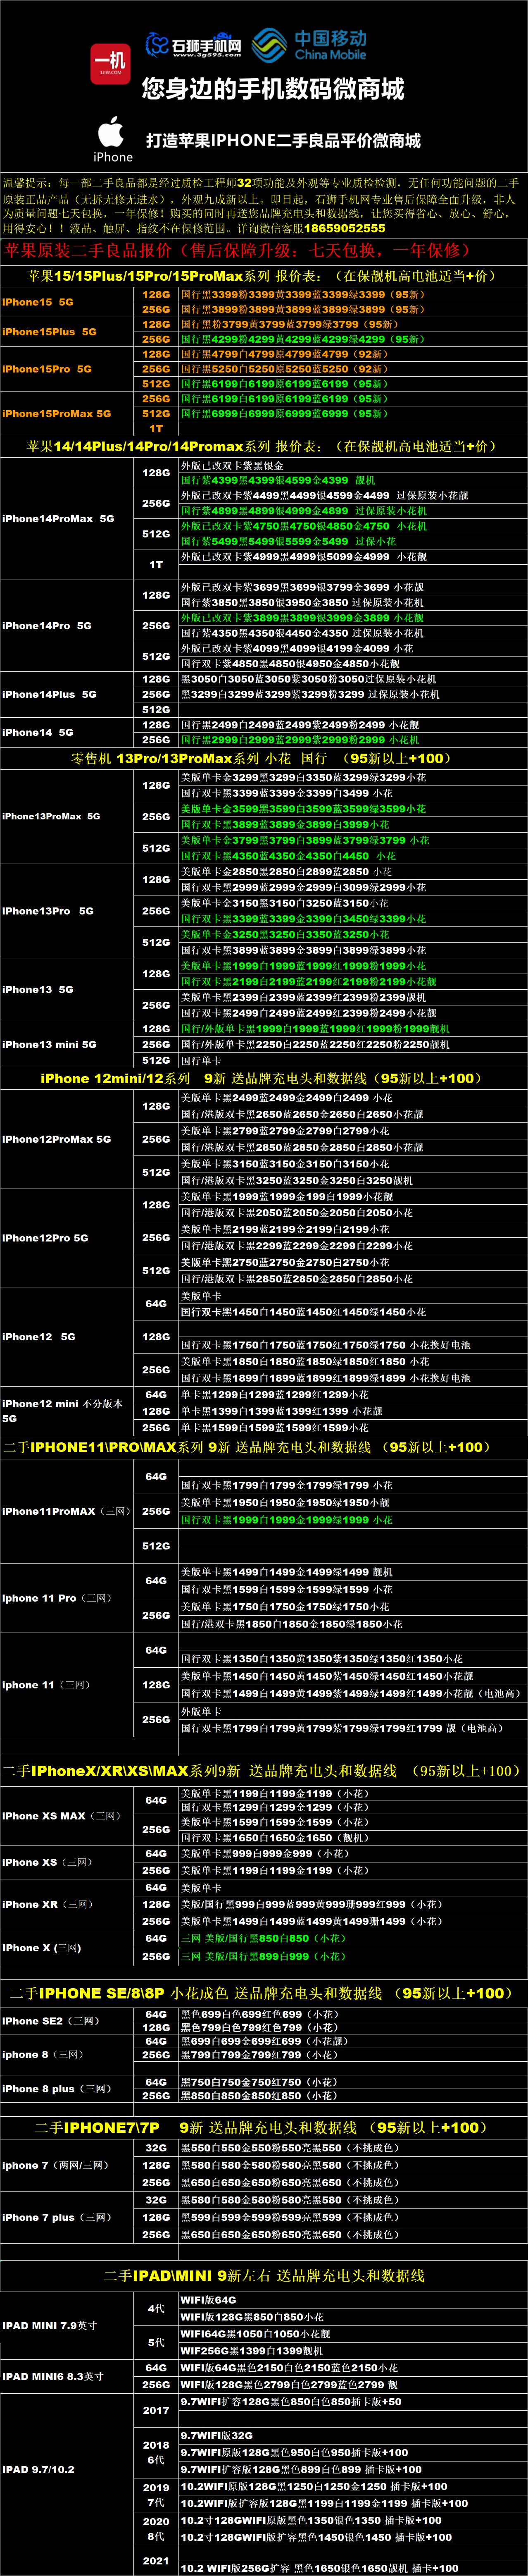Select the iPhone12ProMax 5G model label
Image resolution: width=528 pixels, height=2576 pixels.
[57, 1139]
